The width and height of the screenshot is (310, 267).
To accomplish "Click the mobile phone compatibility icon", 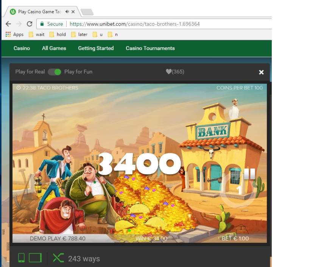I will tap(21, 258).
